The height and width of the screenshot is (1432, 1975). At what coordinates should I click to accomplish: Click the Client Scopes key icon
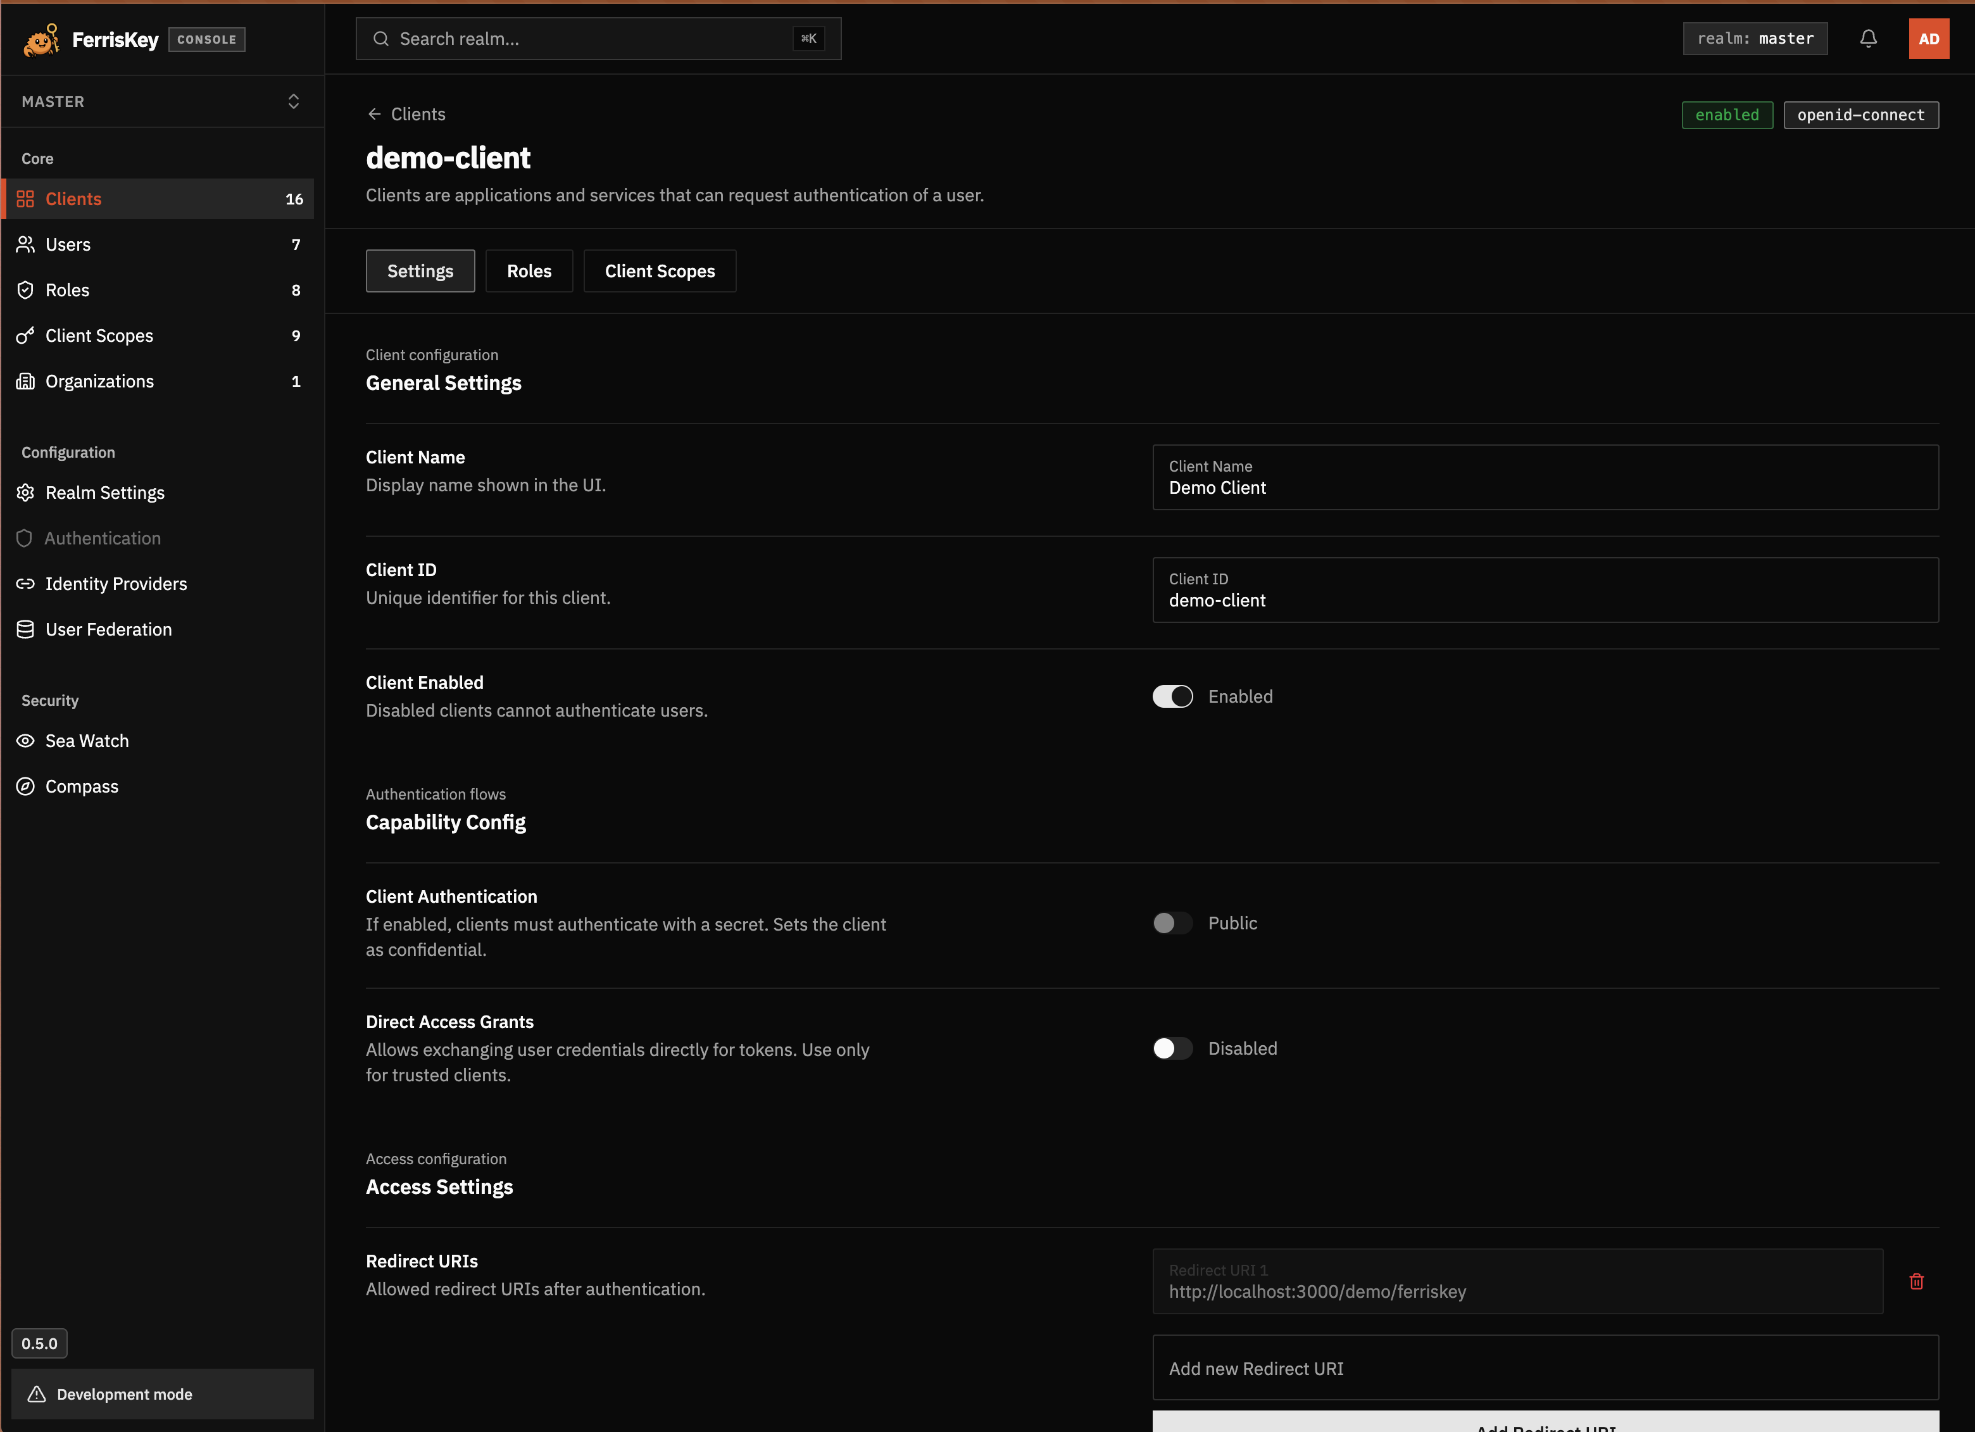[x=25, y=336]
